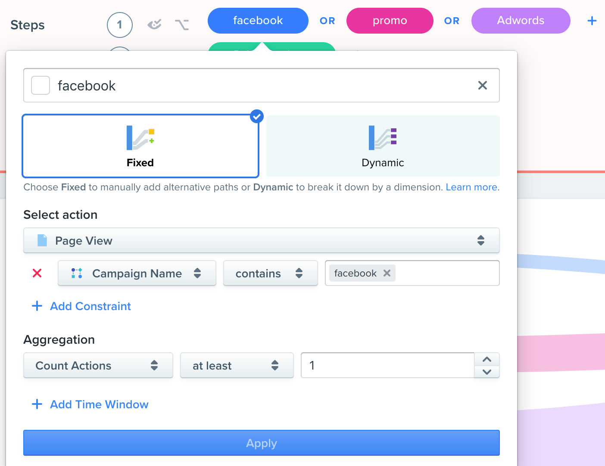Click the aggregation count number field
The image size is (605, 466).
(388, 365)
